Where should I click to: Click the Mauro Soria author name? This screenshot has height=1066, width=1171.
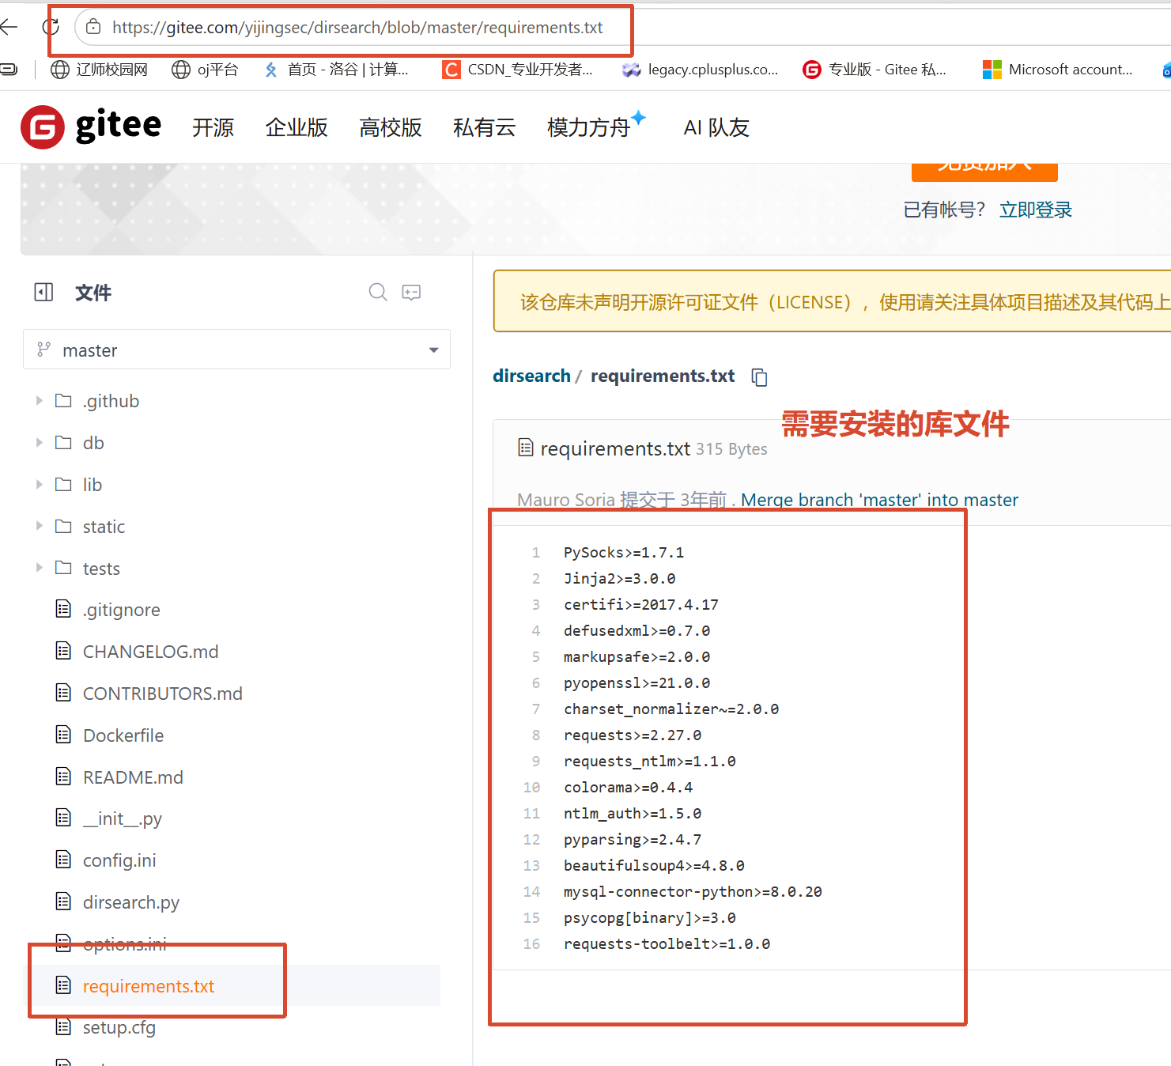(566, 500)
